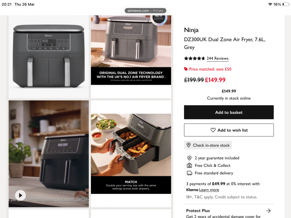Play the Ninja air fryer video
291x218 pixels.
click(20, 195)
